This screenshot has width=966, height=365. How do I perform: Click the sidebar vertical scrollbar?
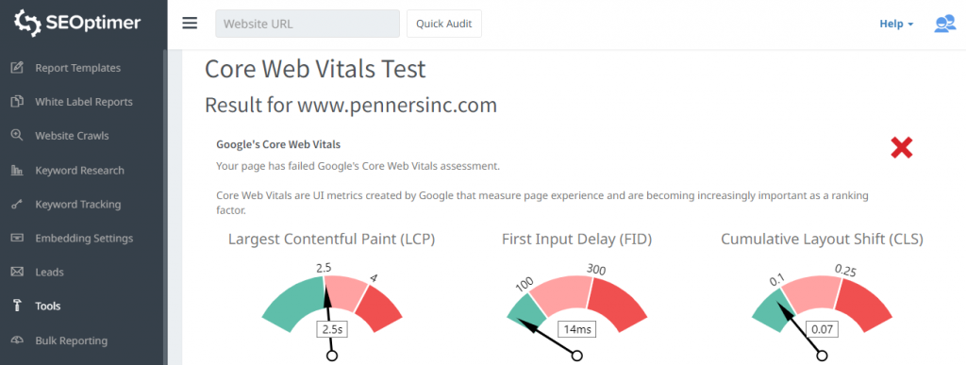coord(164,207)
